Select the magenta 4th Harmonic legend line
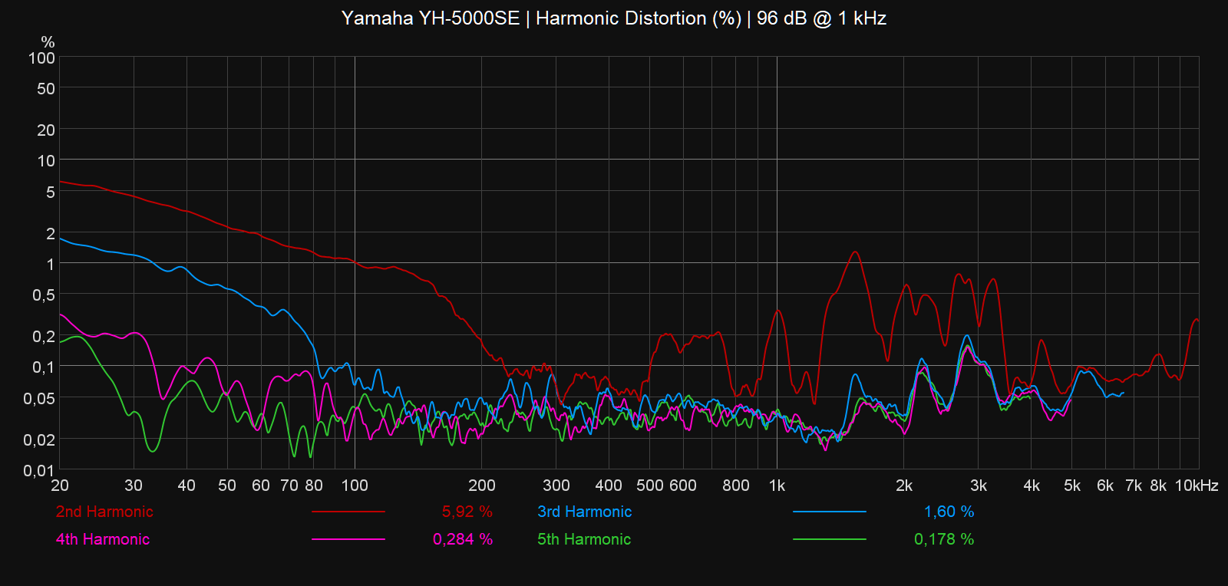 click(348, 539)
